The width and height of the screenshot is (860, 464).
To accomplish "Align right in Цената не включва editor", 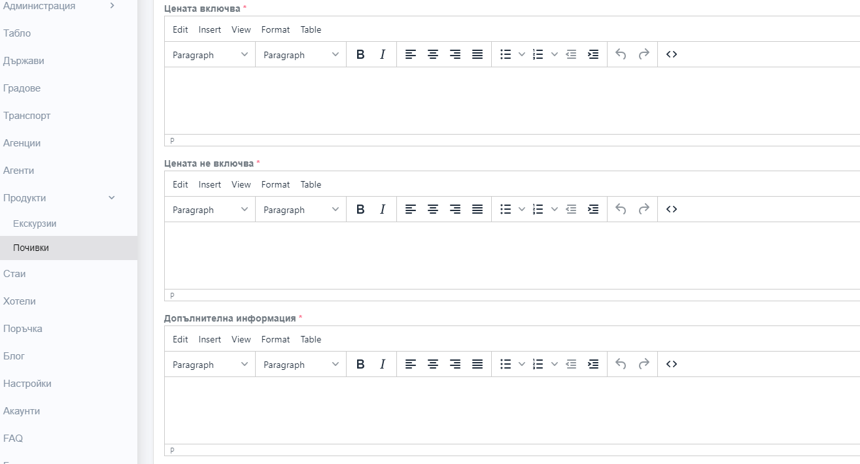I will (x=455, y=210).
